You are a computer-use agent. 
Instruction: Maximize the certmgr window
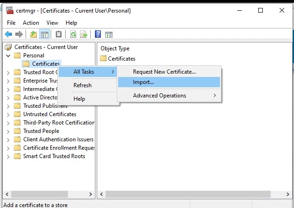[261, 10]
